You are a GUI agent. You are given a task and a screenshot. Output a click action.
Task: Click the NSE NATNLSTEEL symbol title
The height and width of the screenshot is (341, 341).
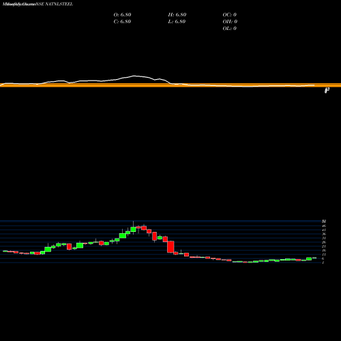click(x=55, y=4)
